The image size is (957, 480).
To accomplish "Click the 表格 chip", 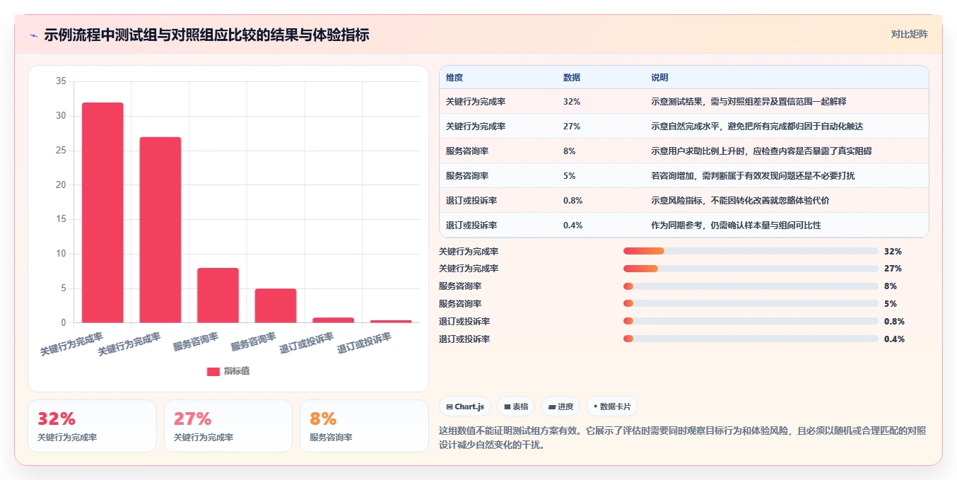I will pyautogui.click(x=516, y=406).
